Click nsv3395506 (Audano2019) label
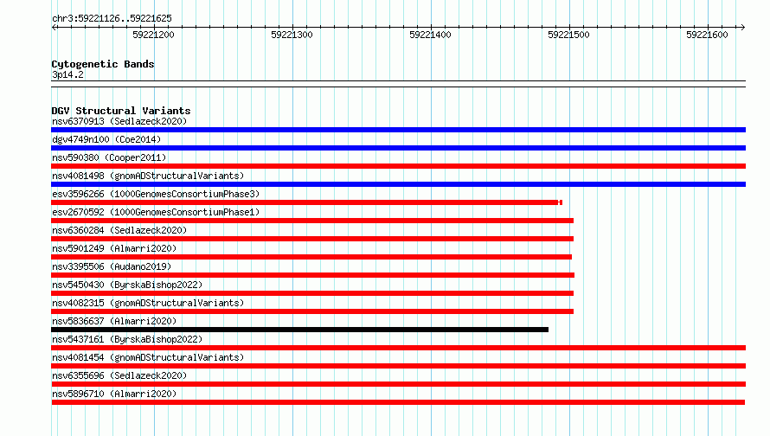The image size is (770, 436). point(112,266)
